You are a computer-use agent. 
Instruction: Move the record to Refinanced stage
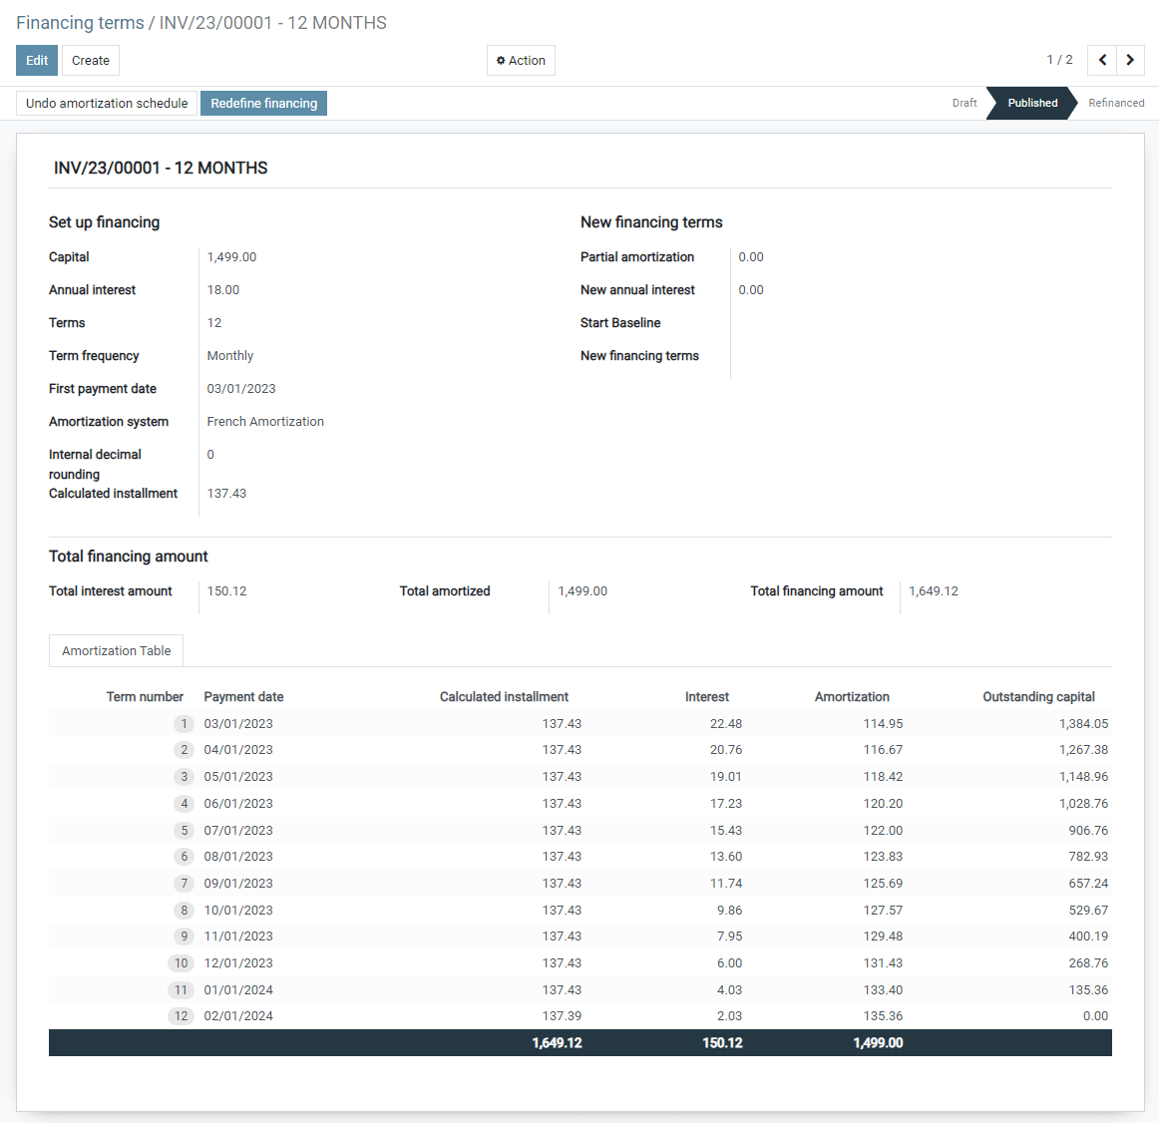pyautogui.click(x=1115, y=103)
